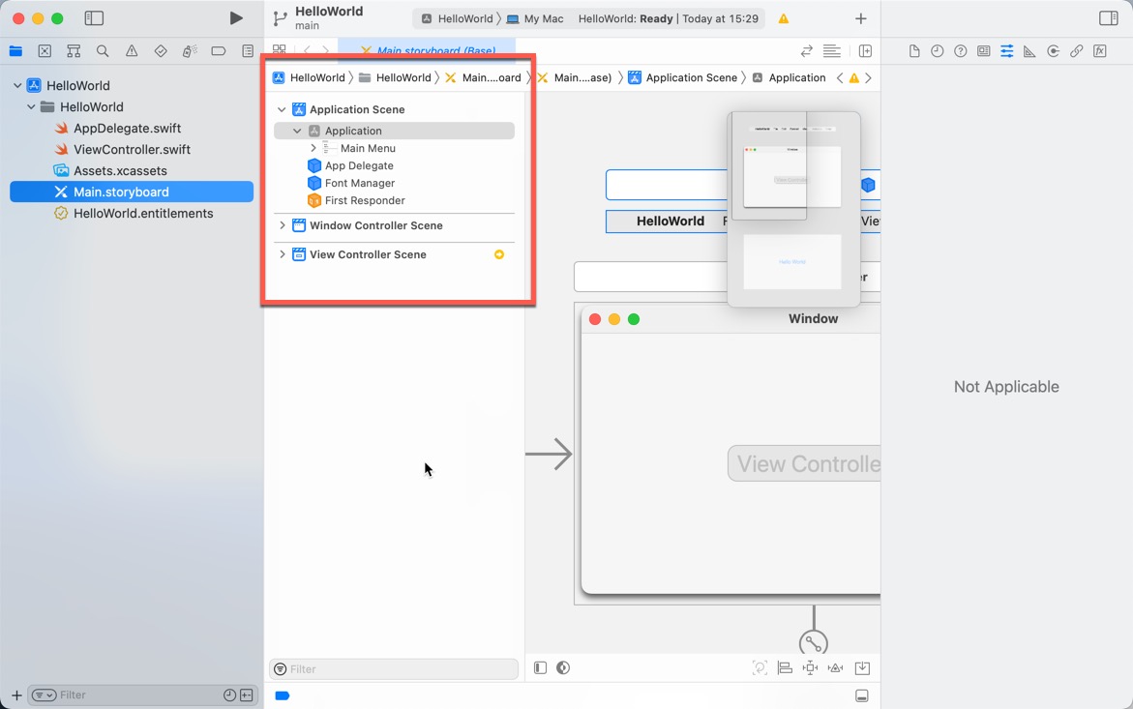Toggle source-control status filter in navigator
Image resolution: width=1133 pixels, height=709 pixels.
tap(247, 694)
